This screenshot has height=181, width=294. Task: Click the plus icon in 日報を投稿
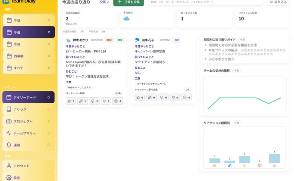120,2
